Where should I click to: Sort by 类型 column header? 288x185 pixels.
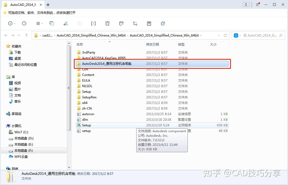[181, 44]
